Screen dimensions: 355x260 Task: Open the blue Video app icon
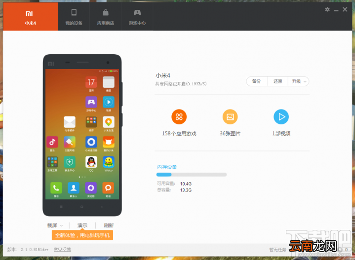pyautogui.click(x=109, y=102)
